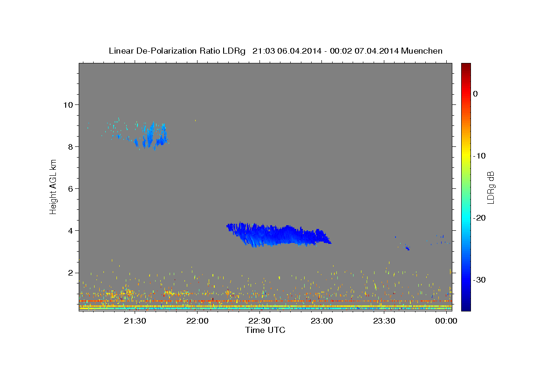Click the blue cirrus cloud patch near 8 km
This screenshot has width=559, height=373.
coord(151,135)
